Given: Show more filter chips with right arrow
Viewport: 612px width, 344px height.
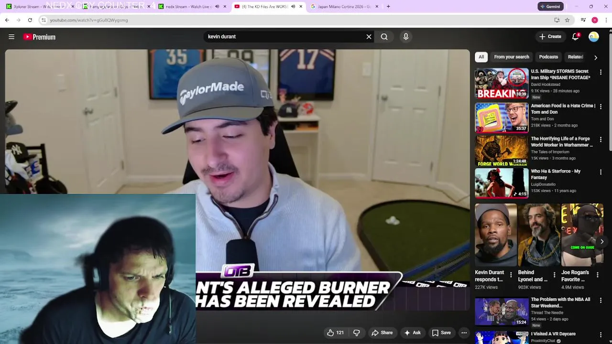Looking at the screenshot, I should coord(596,57).
